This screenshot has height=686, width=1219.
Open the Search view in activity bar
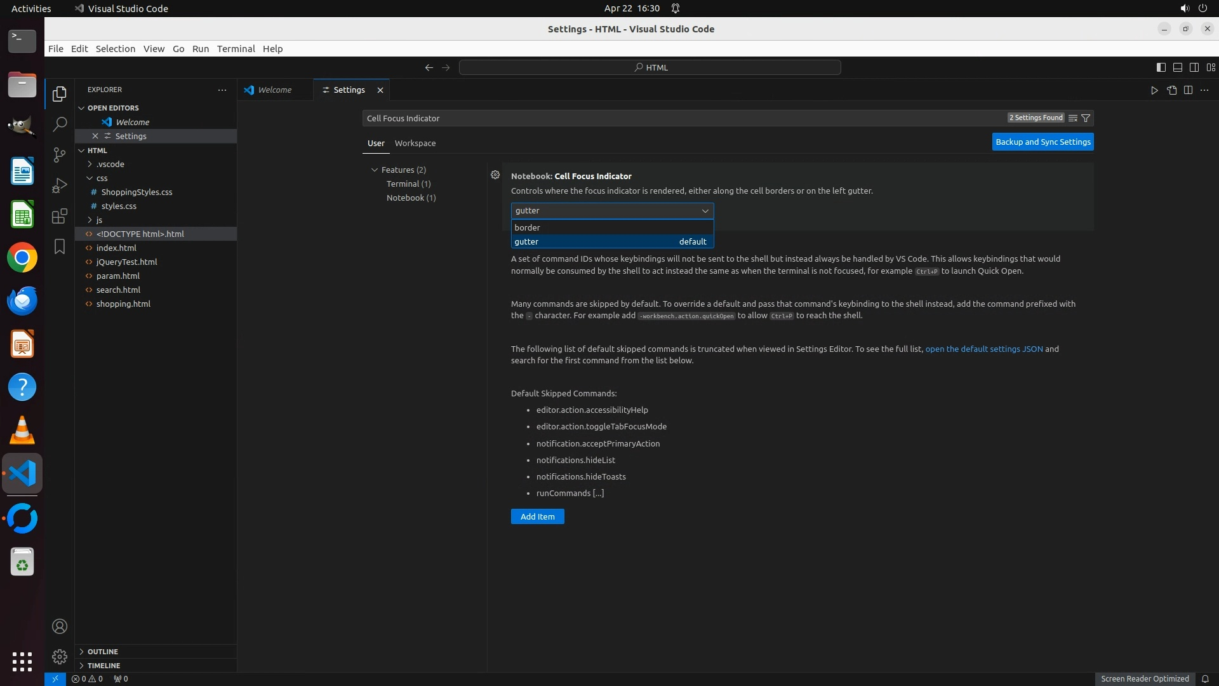pyautogui.click(x=59, y=124)
